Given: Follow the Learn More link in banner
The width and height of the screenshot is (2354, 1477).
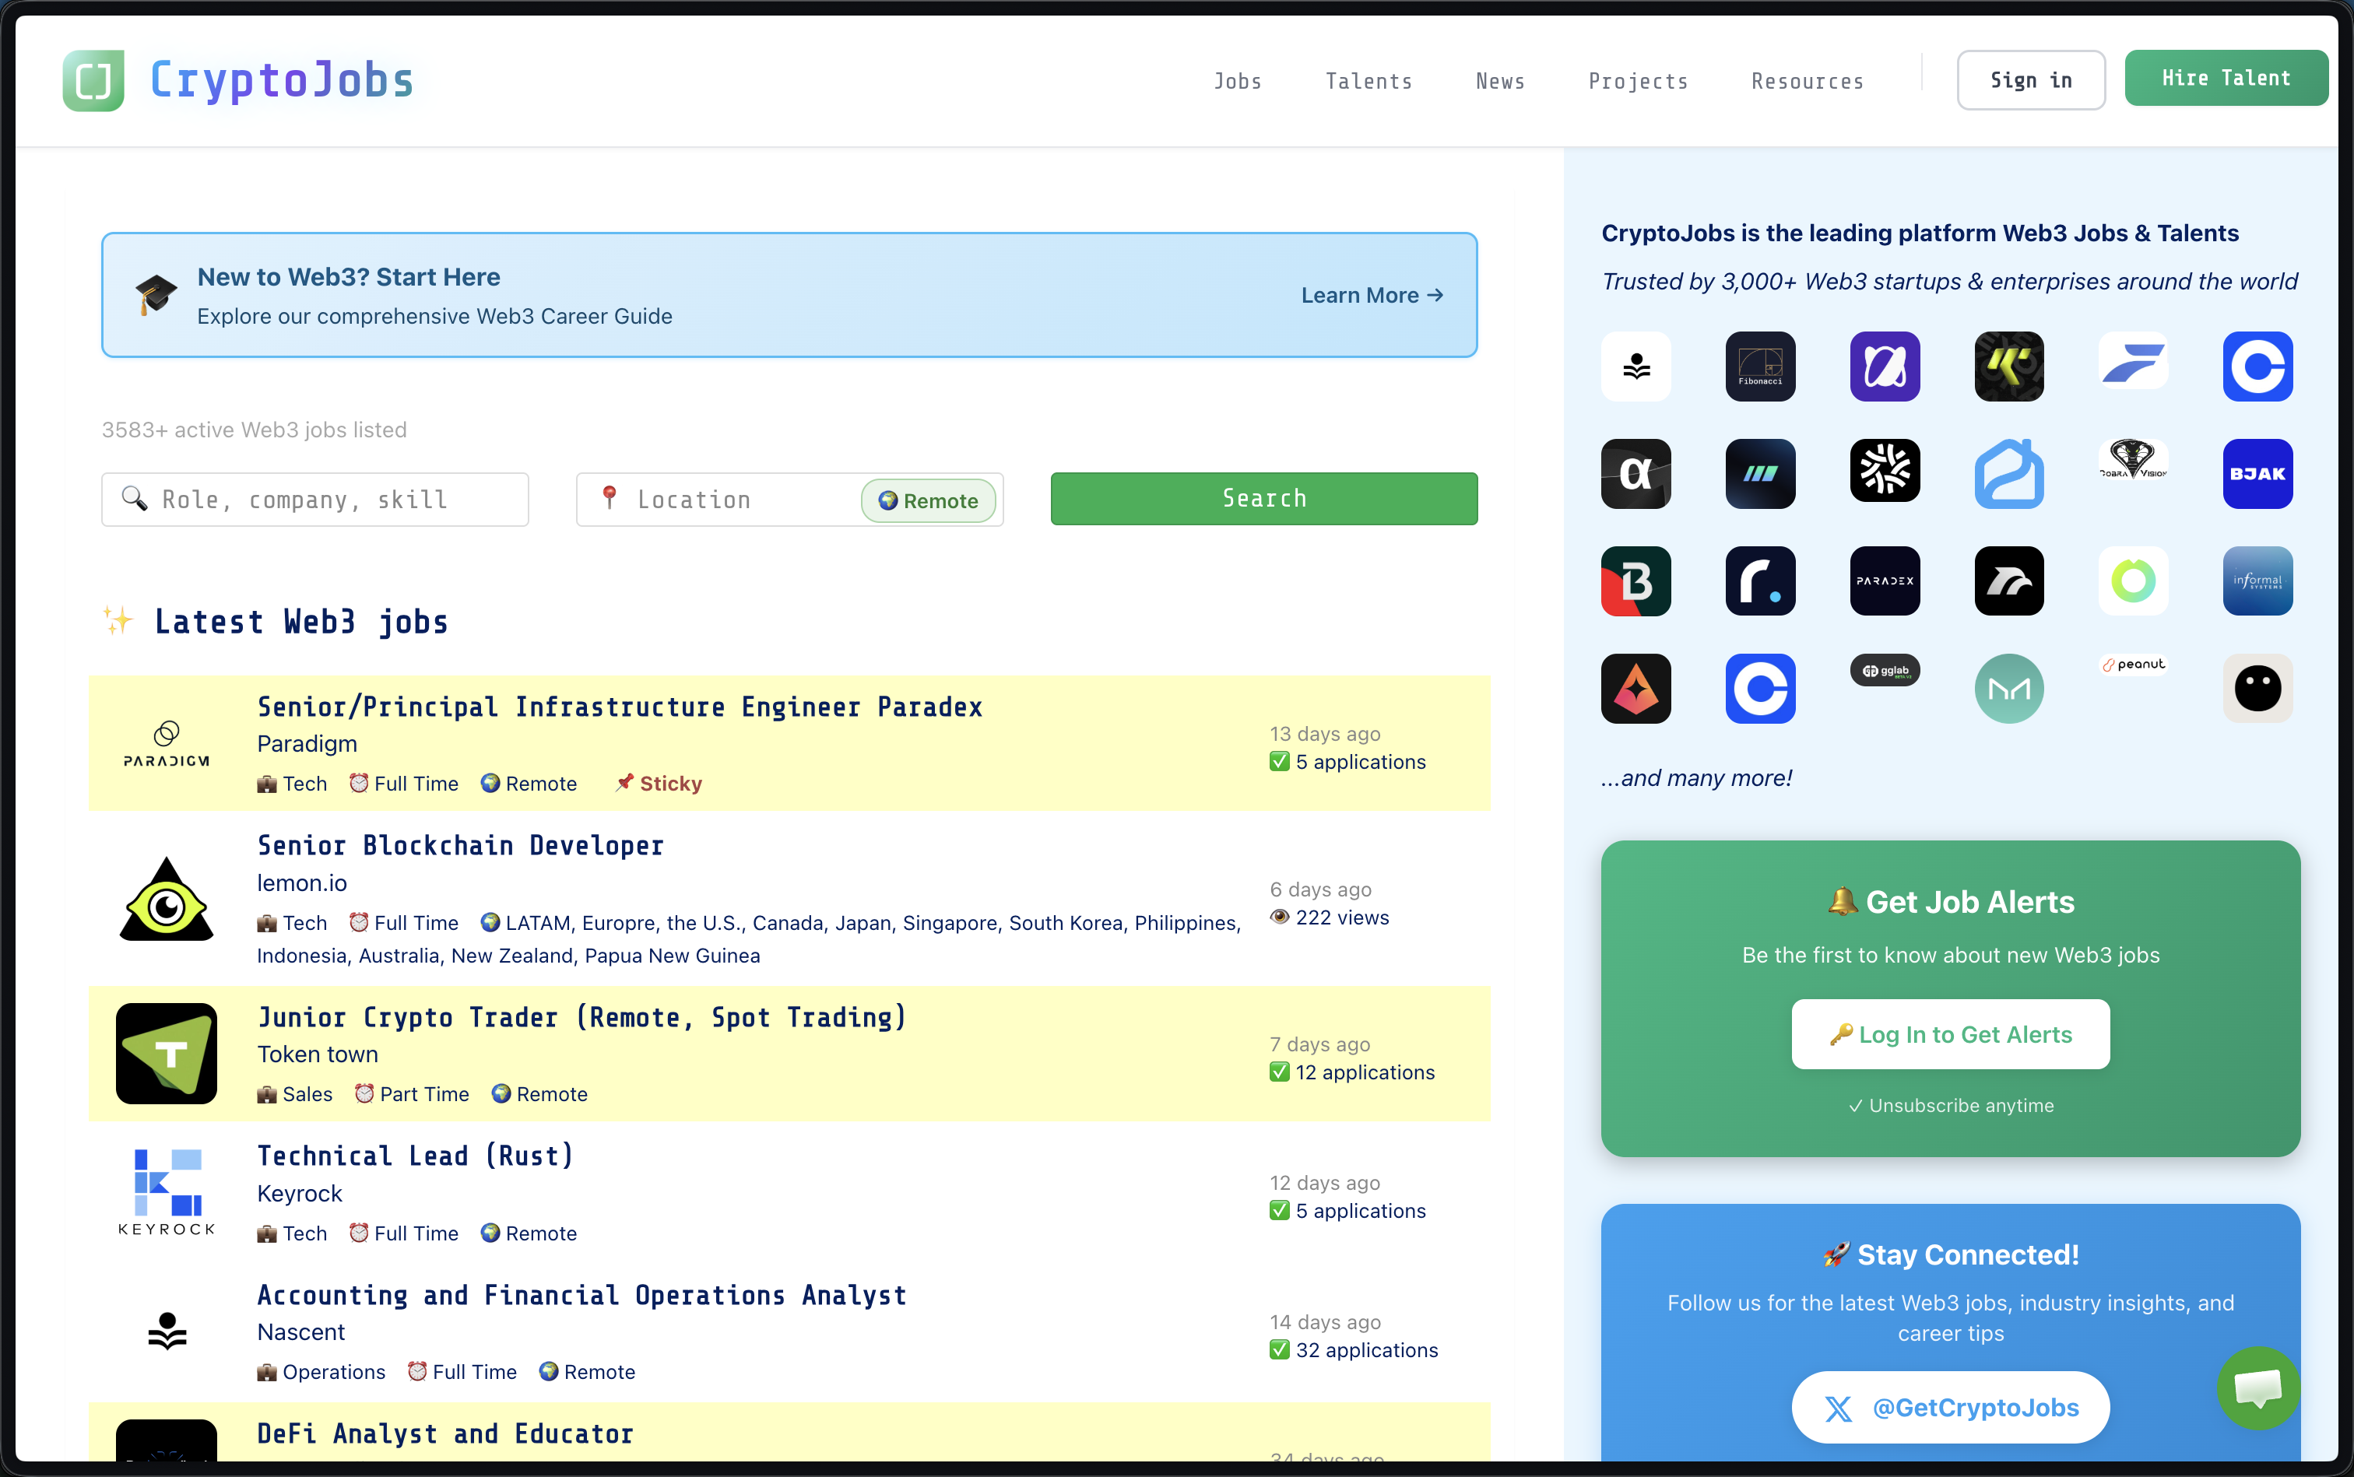Looking at the screenshot, I should [1372, 295].
